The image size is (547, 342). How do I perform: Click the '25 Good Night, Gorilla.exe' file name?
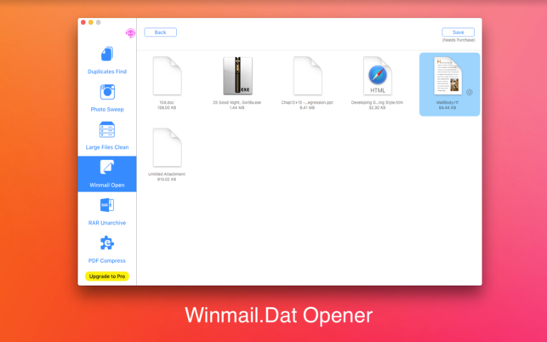[x=236, y=103]
